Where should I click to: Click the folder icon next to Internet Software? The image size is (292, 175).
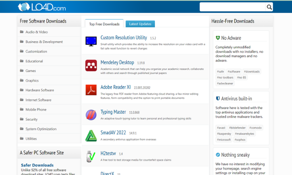pos(22,100)
